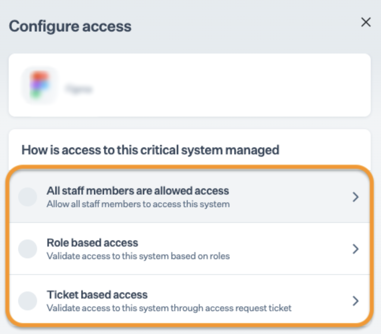Viewport: 381px width, 334px height.
Task: Expand the Role based access chevron arrow
Action: (356, 249)
